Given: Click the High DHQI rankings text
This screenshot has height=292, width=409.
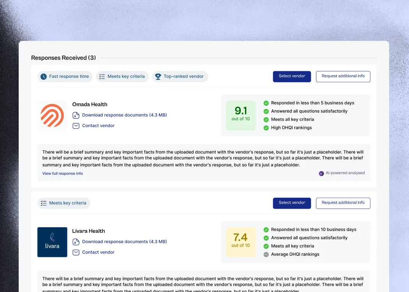Looking at the screenshot, I should pyautogui.click(x=291, y=127).
